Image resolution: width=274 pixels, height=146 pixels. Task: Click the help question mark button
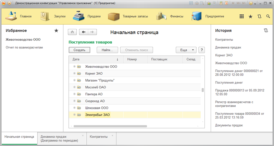201,50
